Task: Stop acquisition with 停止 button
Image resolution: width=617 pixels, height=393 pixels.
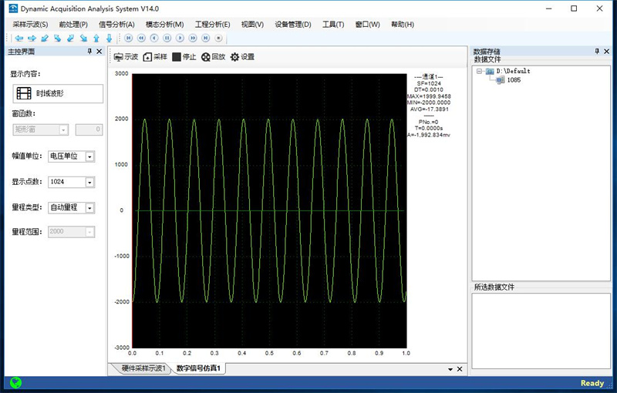Action: pos(184,57)
